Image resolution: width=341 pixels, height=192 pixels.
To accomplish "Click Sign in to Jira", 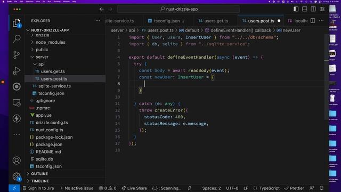I will pyautogui.click(x=38, y=188).
